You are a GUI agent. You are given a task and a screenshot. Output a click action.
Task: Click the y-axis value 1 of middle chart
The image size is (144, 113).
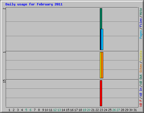coord(4,52)
